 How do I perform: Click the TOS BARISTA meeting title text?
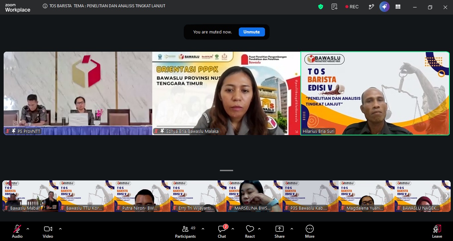[x=107, y=6]
